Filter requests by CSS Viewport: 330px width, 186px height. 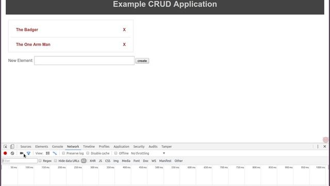pyautogui.click(x=108, y=161)
